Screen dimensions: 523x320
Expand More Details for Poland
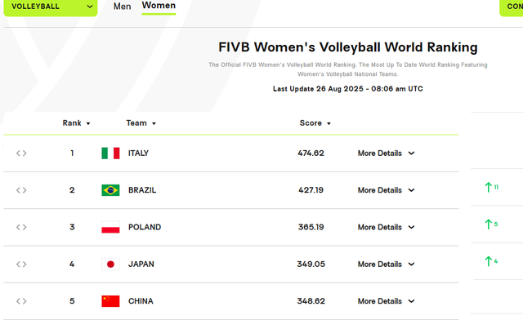tap(386, 227)
